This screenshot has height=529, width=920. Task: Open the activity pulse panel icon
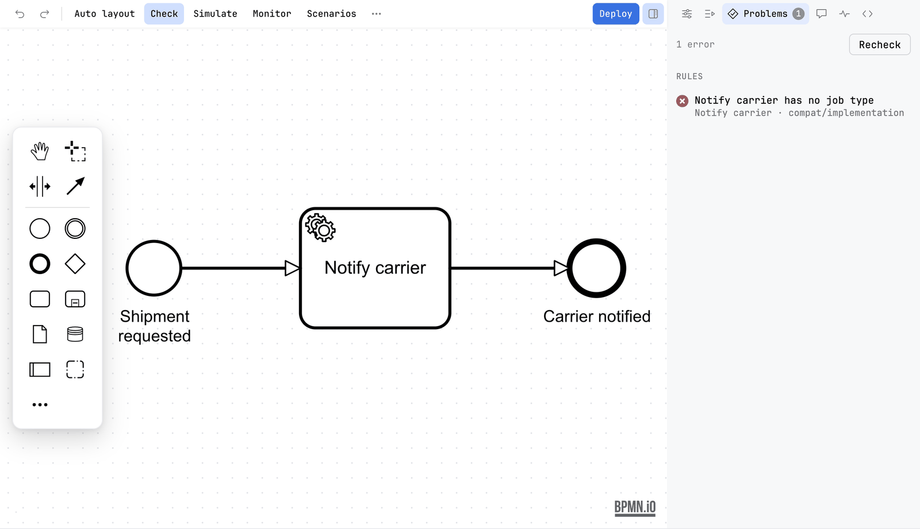tap(845, 14)
